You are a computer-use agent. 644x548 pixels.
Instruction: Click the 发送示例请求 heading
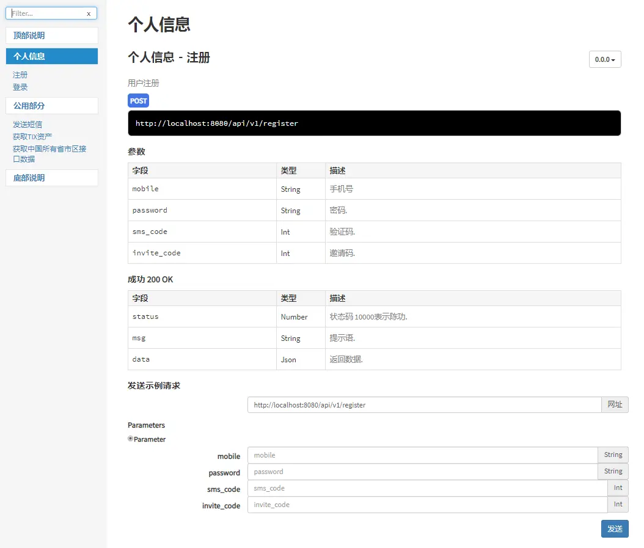[154, 385]
